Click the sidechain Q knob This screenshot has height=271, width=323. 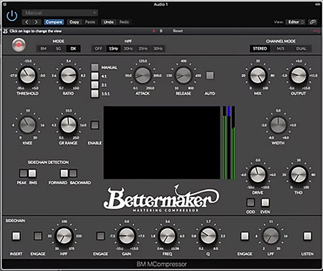[x=208, y=236]
